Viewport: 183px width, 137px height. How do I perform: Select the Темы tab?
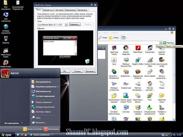pos(38,10)
